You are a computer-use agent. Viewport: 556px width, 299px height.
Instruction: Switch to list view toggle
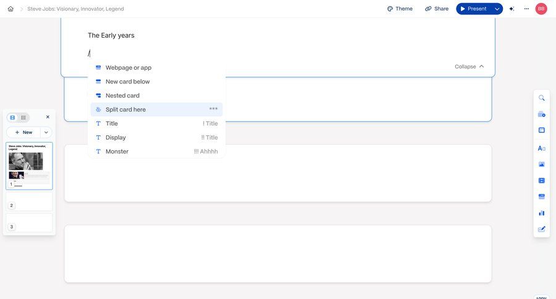click(x=23, y=117)
